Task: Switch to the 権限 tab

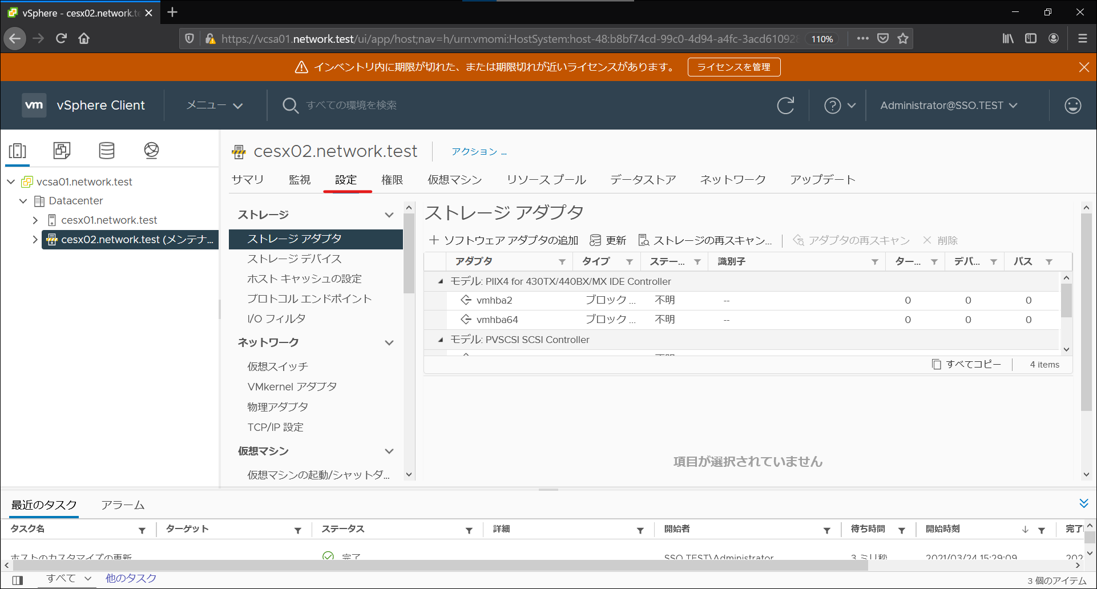Action: [392, 180]
